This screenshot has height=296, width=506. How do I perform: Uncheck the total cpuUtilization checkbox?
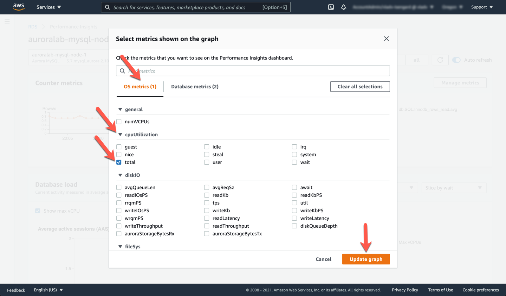(119, 162)
